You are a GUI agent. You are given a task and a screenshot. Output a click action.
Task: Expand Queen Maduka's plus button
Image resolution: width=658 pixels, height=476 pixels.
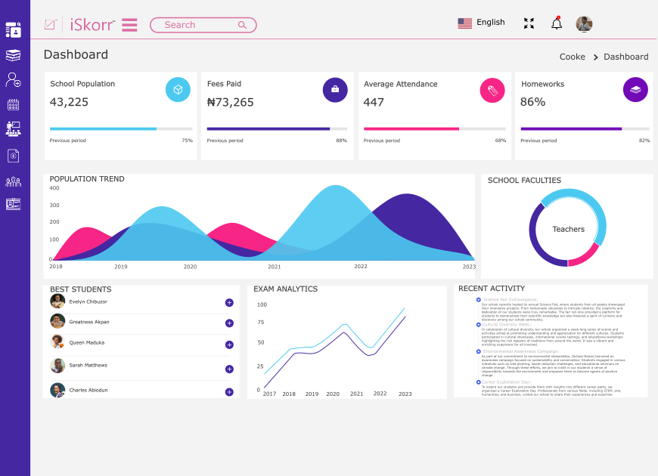point(229,345)
